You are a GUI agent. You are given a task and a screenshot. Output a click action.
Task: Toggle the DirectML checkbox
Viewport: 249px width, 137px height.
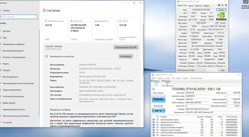tap(218, 63)
